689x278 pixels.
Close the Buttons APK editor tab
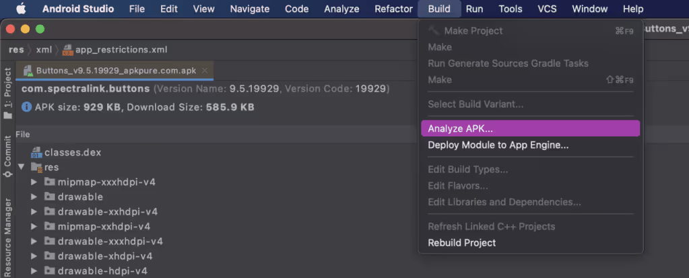(x=204, y=70)
